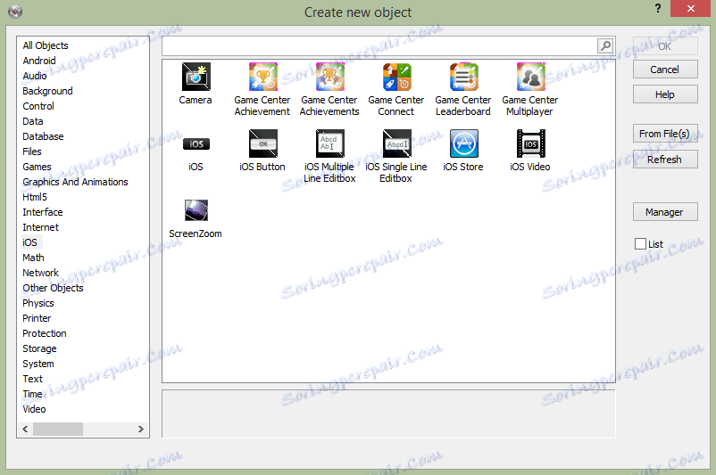The image size is (716, 475).
Task: Close the Create new object dialog
Action: (690, 8)
